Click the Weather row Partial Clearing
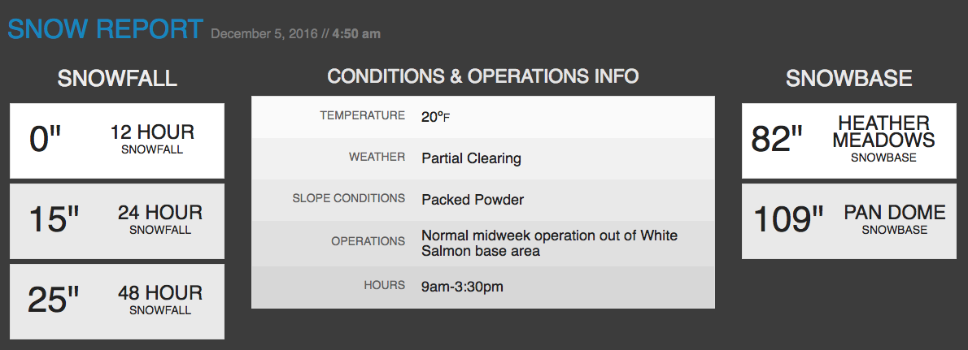Image resolution: width=968 pixels, height=350 pixels. pos(482,158)
